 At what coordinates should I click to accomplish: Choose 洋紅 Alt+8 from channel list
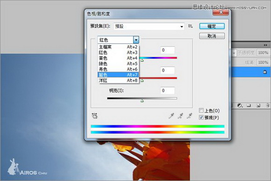click(118, 80)
